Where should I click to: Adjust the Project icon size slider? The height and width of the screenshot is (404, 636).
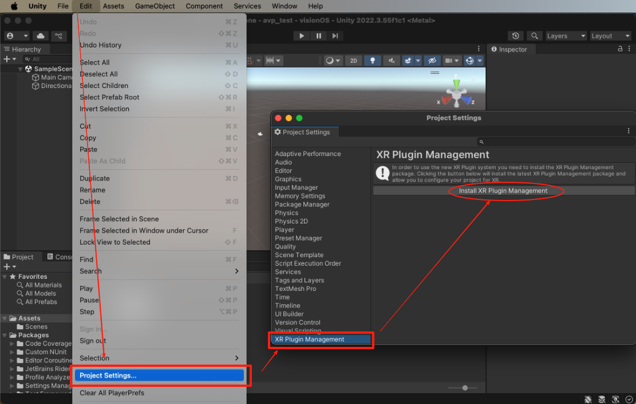tap(463, 388)
